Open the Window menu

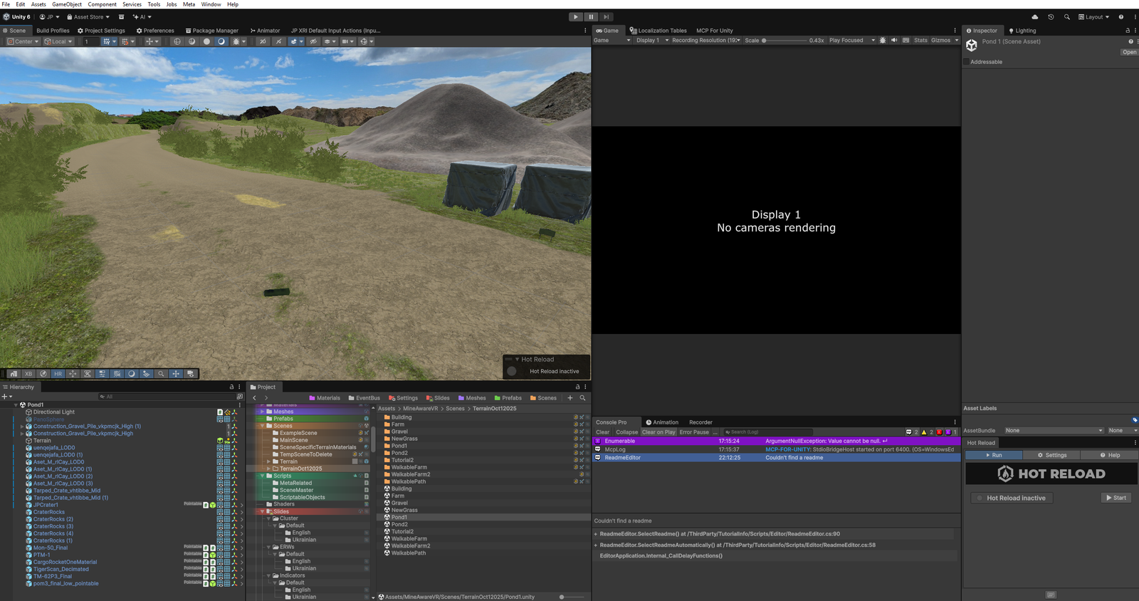pos(211,4)
